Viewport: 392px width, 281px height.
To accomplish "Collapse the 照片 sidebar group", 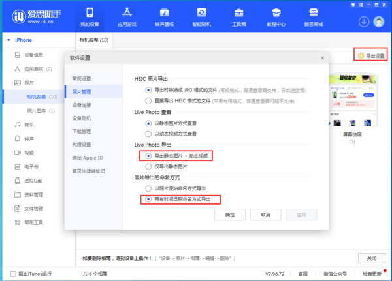I will tap(8, 83).
